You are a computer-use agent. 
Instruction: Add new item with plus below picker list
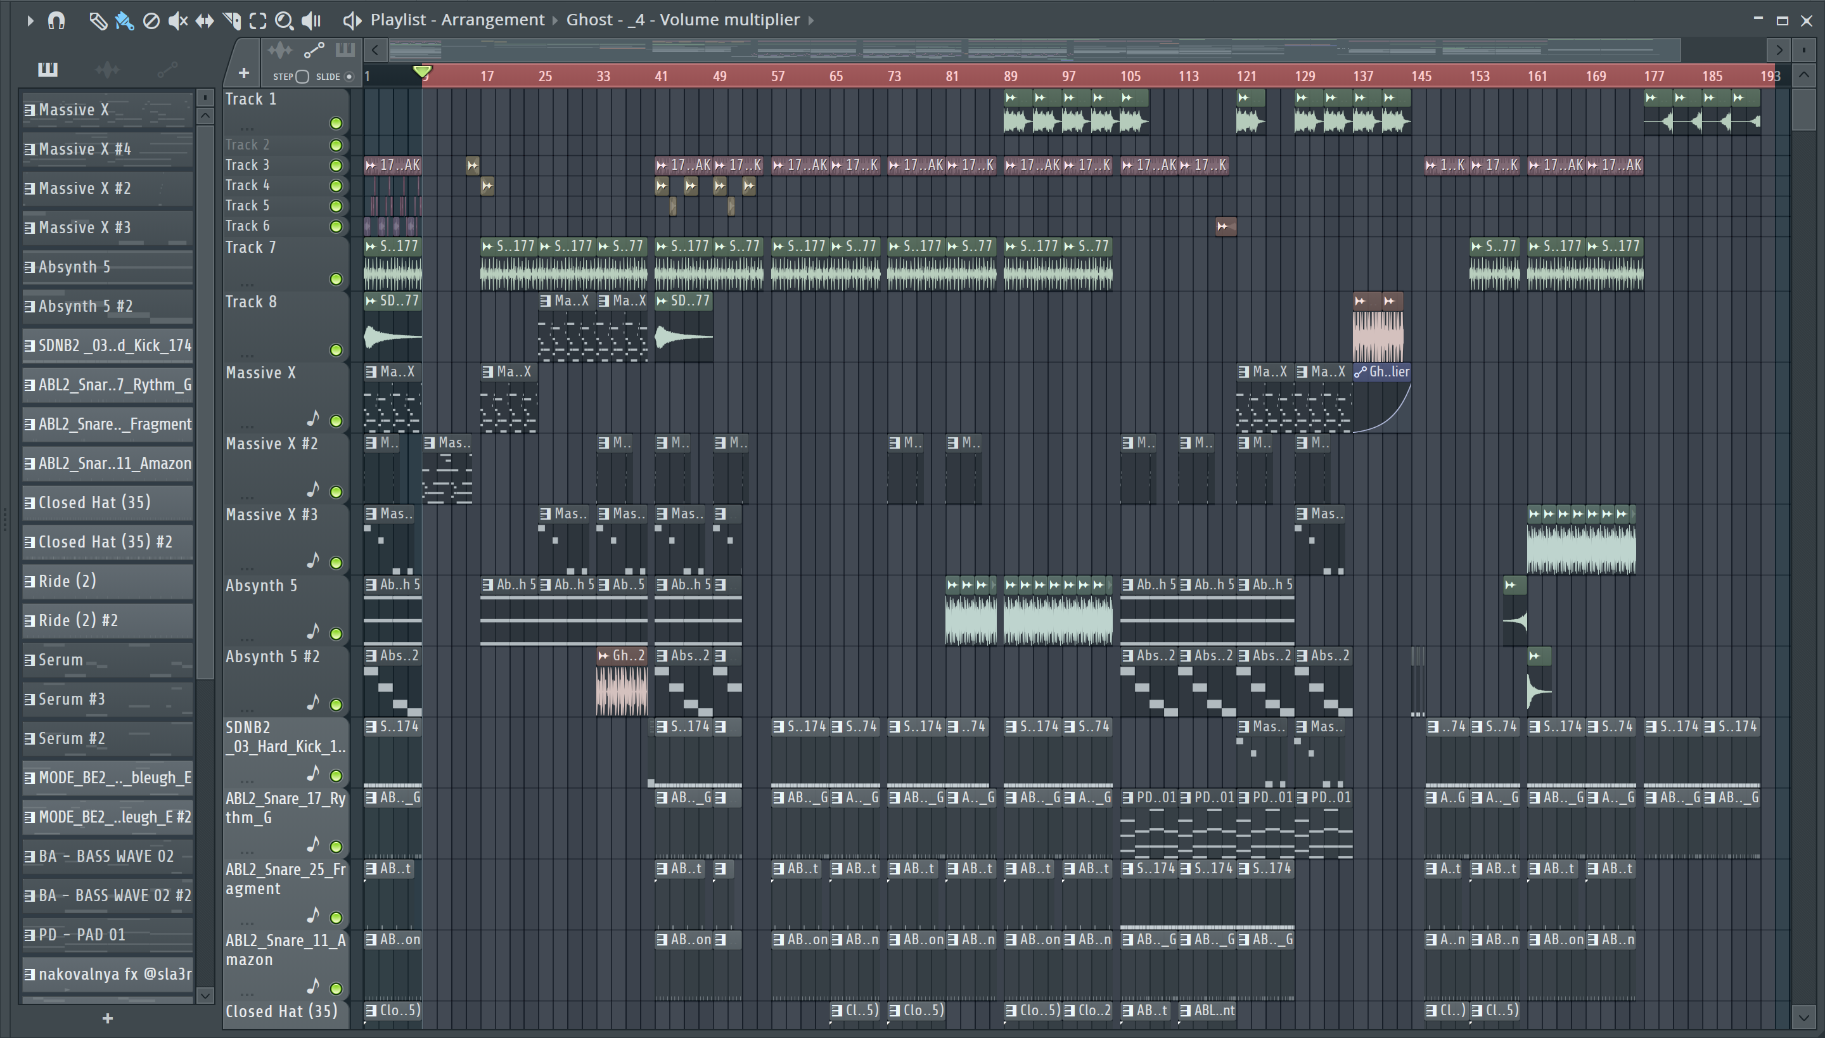[x=108, y=1018]
